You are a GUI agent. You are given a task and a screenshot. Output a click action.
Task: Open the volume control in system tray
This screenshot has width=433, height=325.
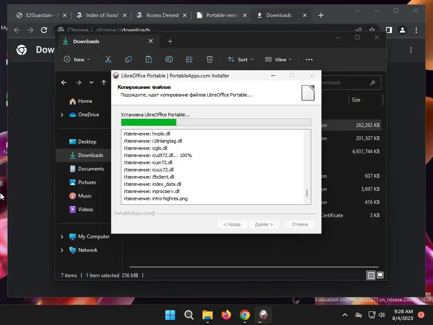(382, 315)
